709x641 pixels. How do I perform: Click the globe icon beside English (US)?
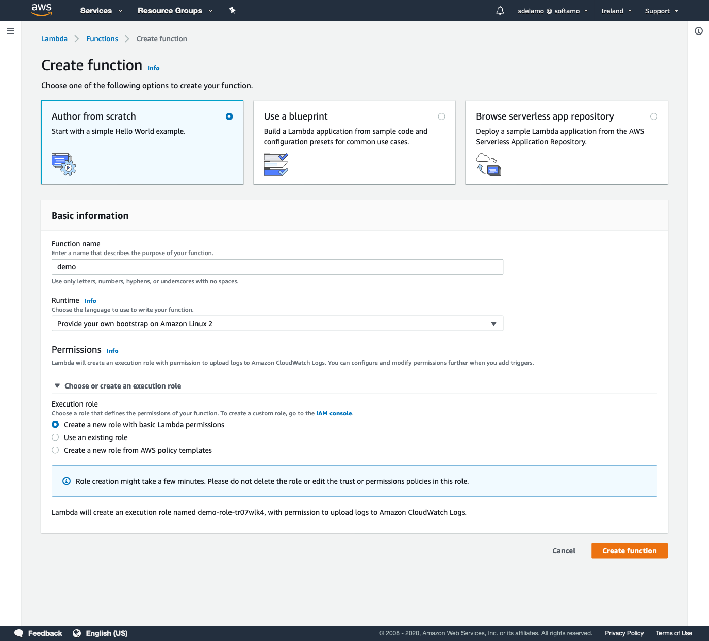pyautogui.click(x=77, y=633)
